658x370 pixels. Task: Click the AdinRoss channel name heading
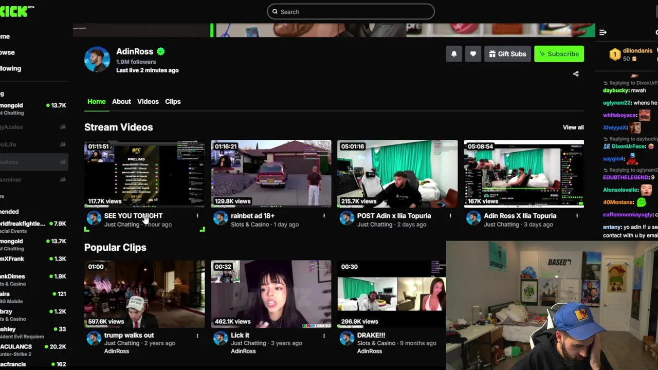(135, 51)
